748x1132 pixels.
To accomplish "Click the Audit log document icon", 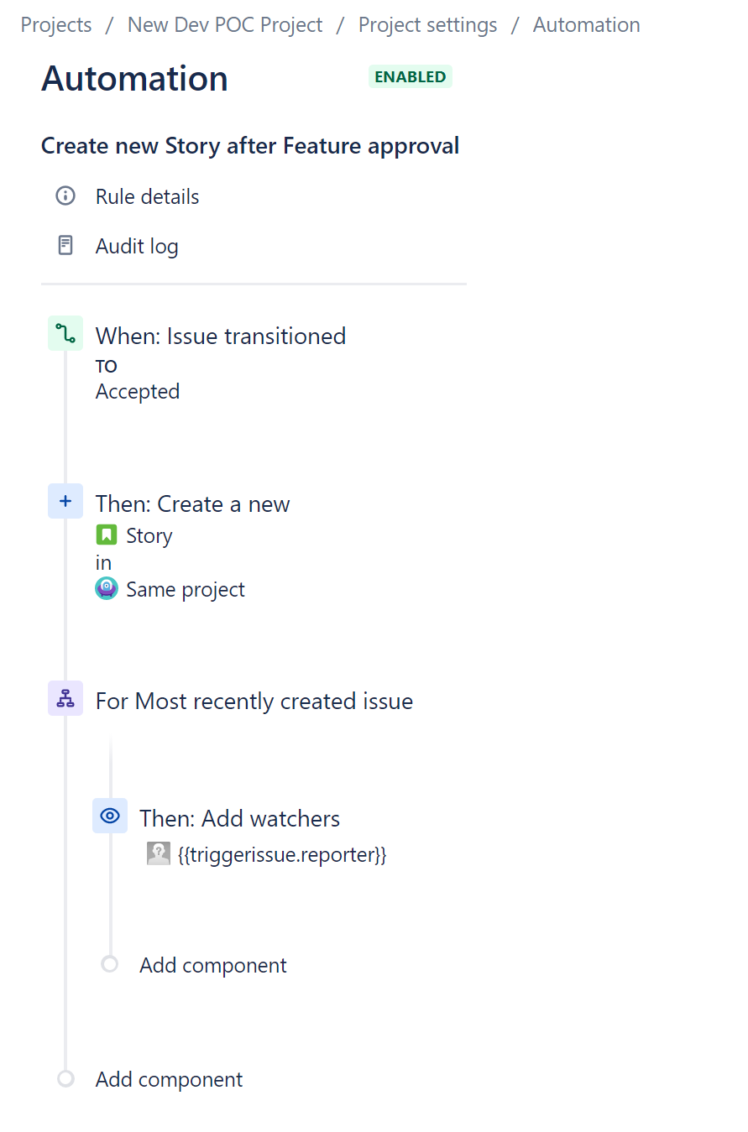I will point(65,244).
